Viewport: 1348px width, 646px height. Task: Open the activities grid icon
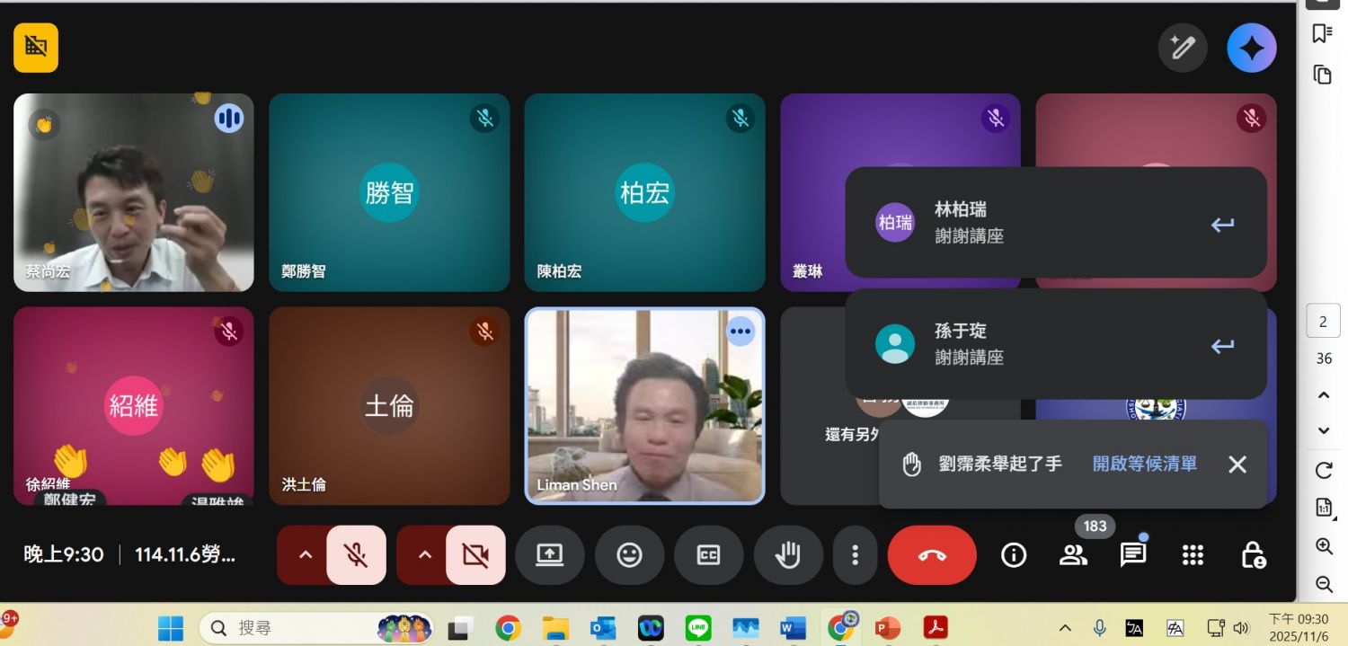1193,555
